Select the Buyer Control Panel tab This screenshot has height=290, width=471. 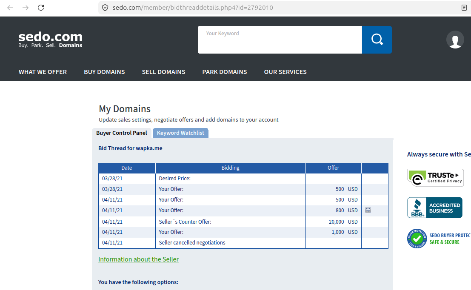[x=122, y=133]
